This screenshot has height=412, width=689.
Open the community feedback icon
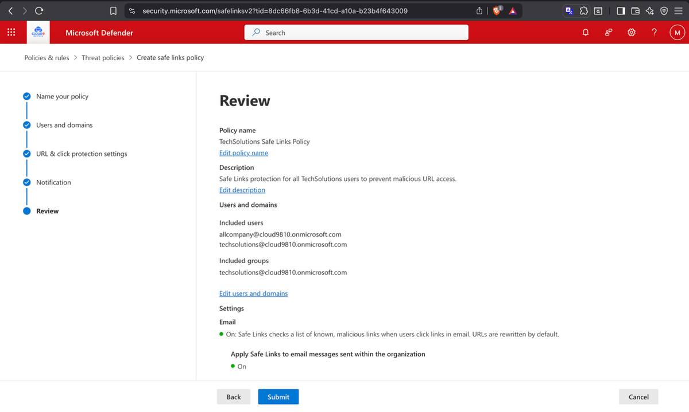click(609, 33)
